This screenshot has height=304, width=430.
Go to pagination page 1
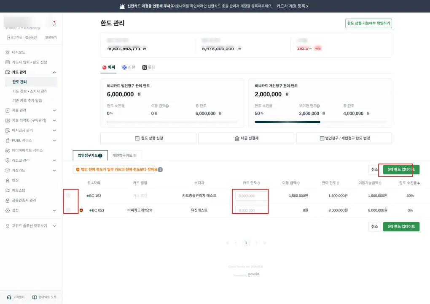(x=246, y=243)
